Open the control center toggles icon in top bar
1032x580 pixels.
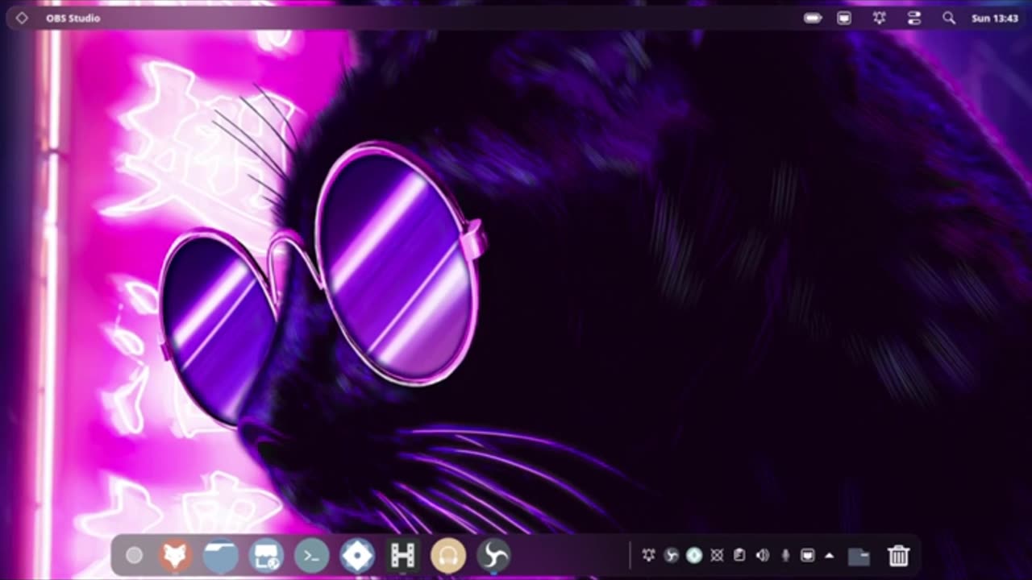pyautogui.click(x=914, y=18)
